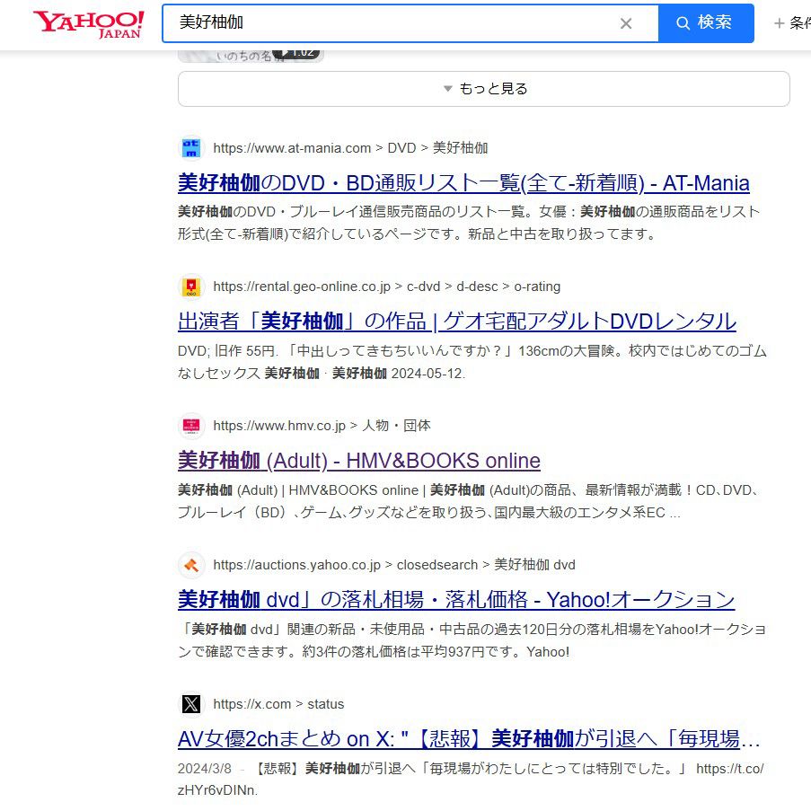
Task: Click the GEO rental site favicon
Action: pos(190,286)
